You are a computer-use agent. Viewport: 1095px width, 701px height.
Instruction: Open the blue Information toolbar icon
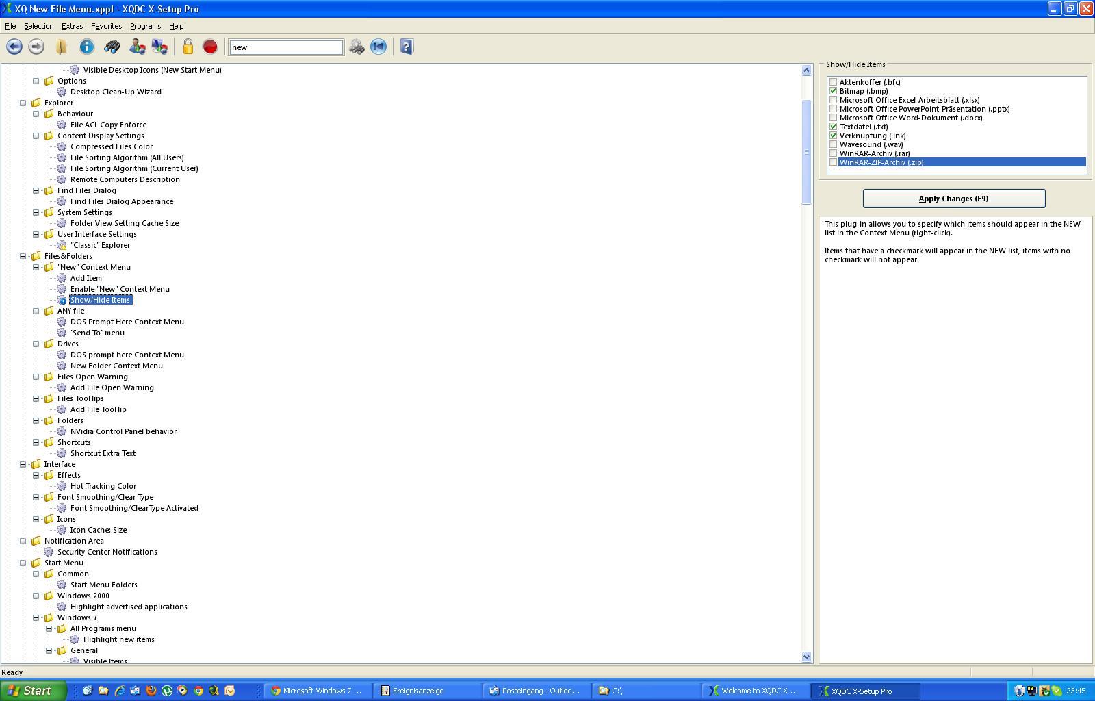pos(87,47)
